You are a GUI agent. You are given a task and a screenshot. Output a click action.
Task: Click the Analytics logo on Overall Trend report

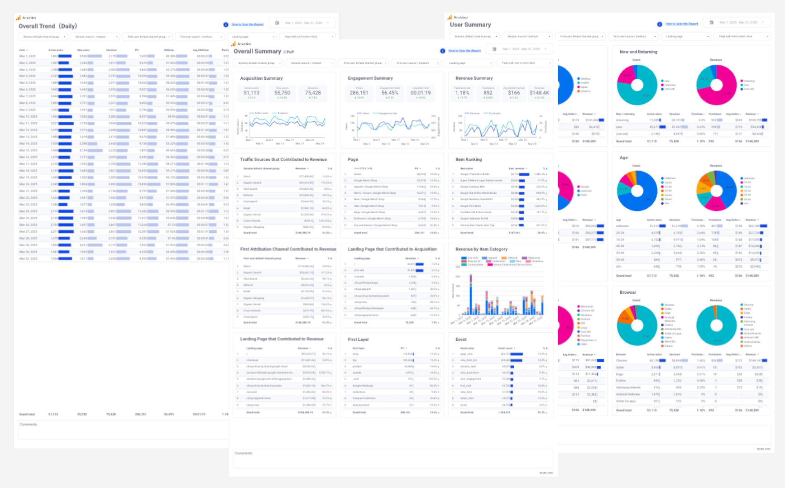(x=19, y=18)
